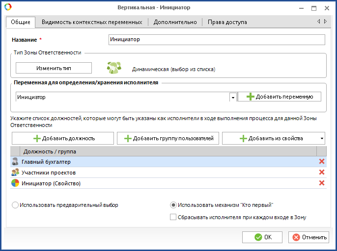The width and height of the screenshot is (337, 251).
Task: Open the Инициатор variable dropdown
Action: tap(233, 97)
